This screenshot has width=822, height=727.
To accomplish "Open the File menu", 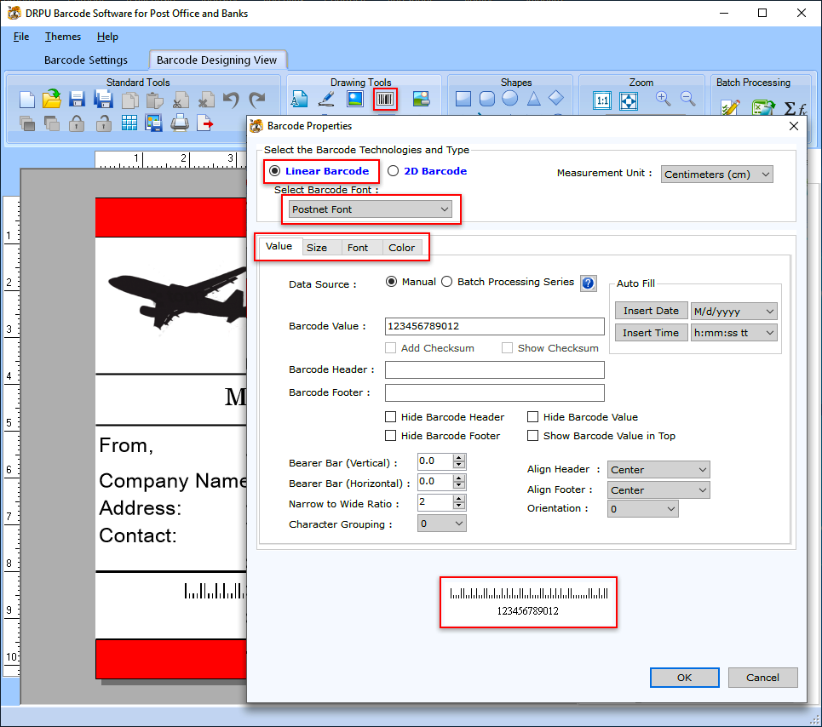I will 21,36.
